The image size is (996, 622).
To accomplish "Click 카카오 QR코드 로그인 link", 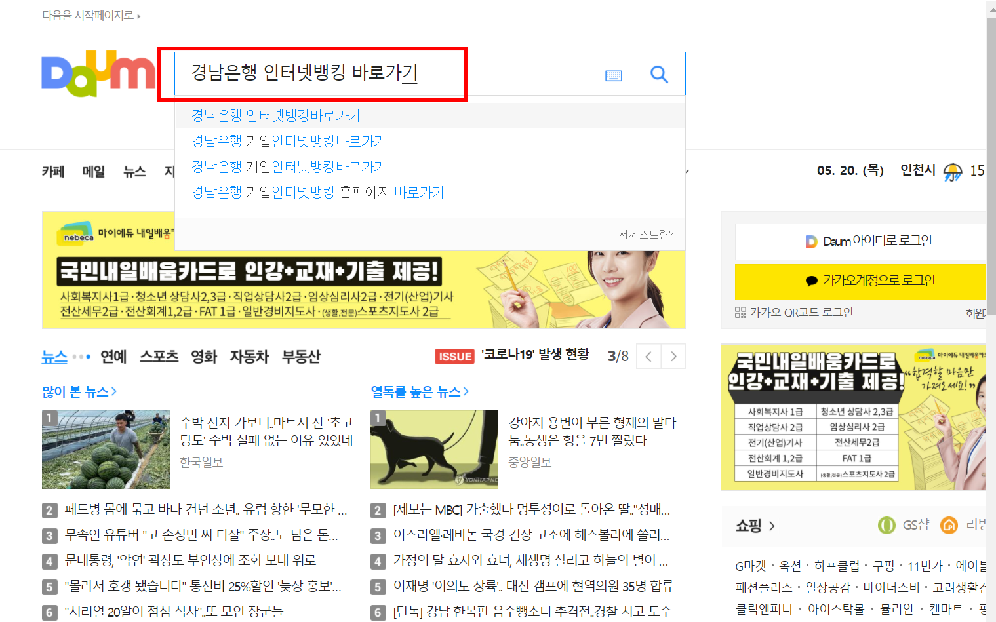I will tap(794, 313).
